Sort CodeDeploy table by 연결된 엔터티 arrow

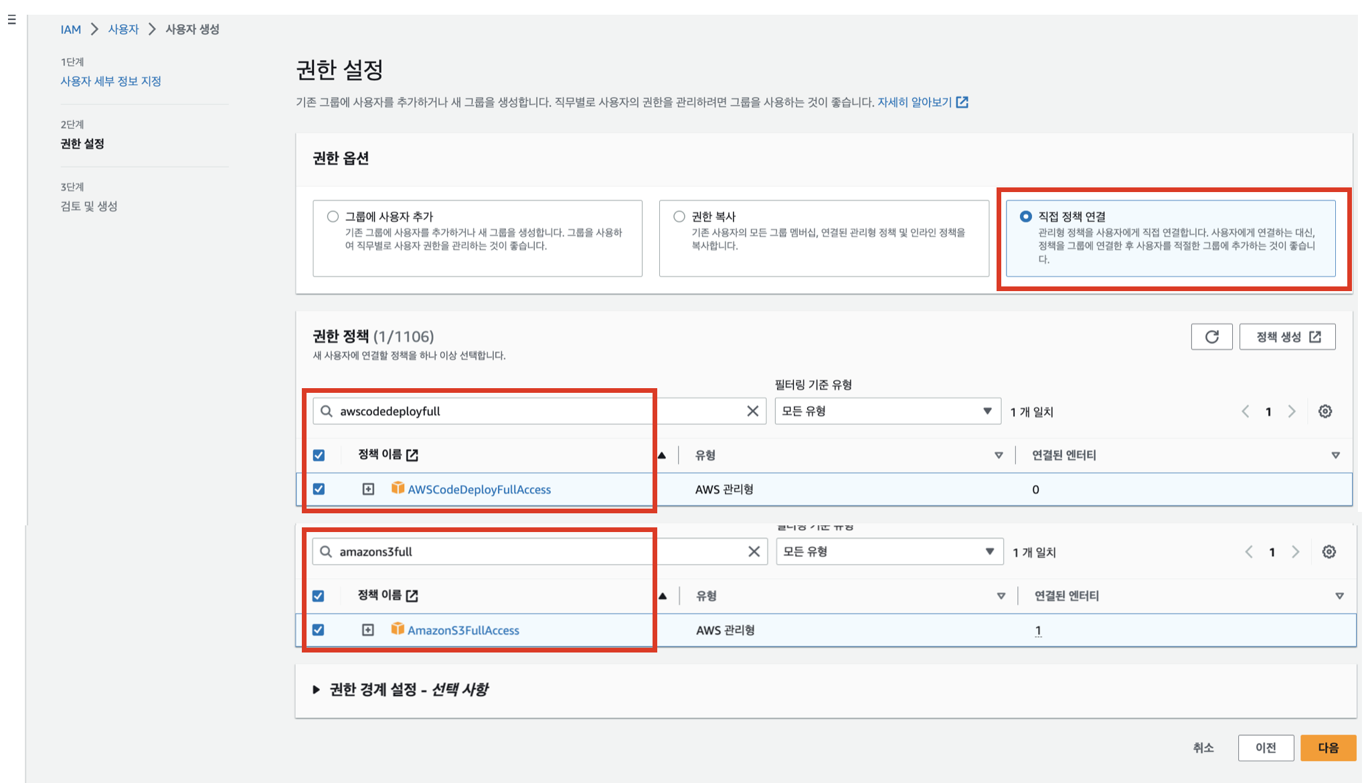point(1335,455)
